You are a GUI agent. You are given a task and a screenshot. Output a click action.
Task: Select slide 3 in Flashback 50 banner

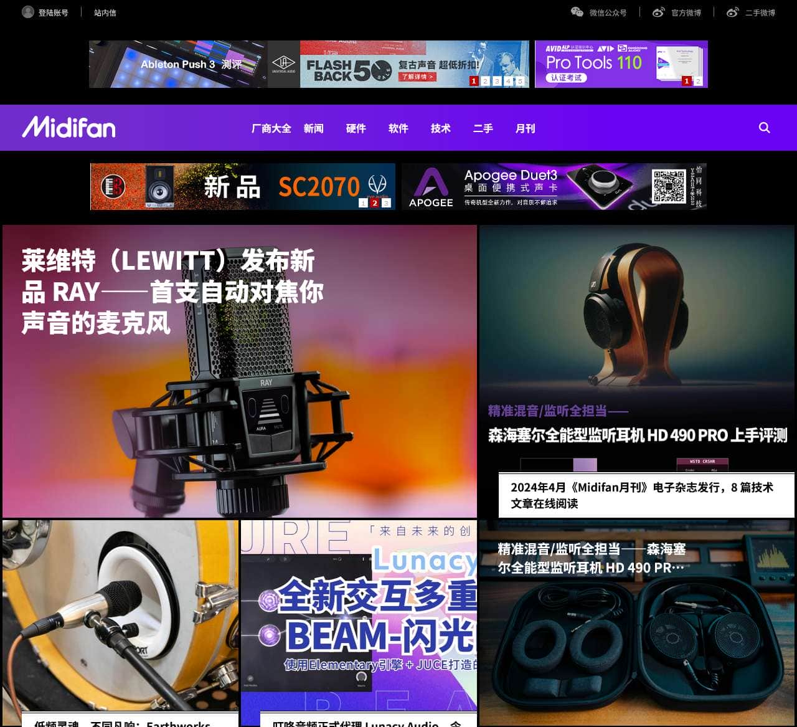click(x=497, y=81)
